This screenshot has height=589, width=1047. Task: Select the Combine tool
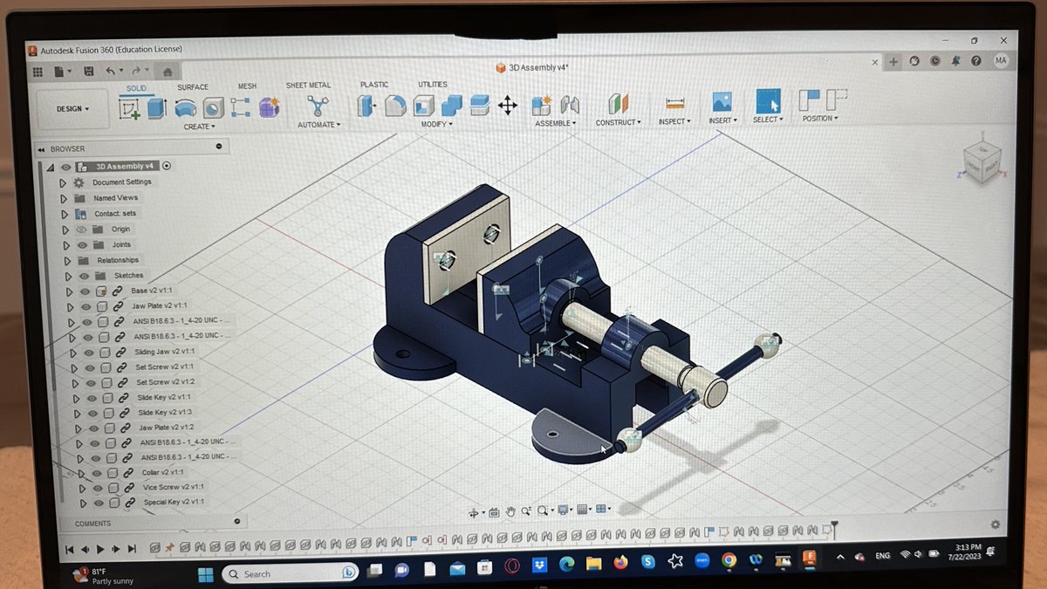click(x=451, y=106)
